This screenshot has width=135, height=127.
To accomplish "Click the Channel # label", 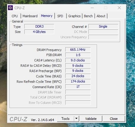I will [x=79, y=27].
